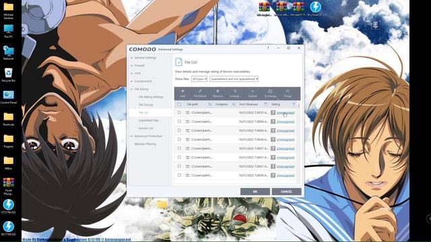Click the file type icon in top file row
The height and width of the screenshot is (242, 431).
(x=188, y=112)
